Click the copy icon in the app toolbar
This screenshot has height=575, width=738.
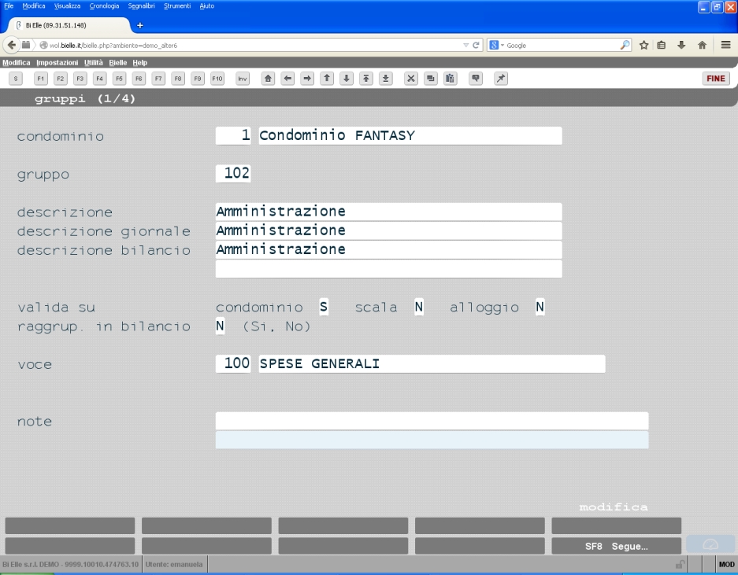431,79
